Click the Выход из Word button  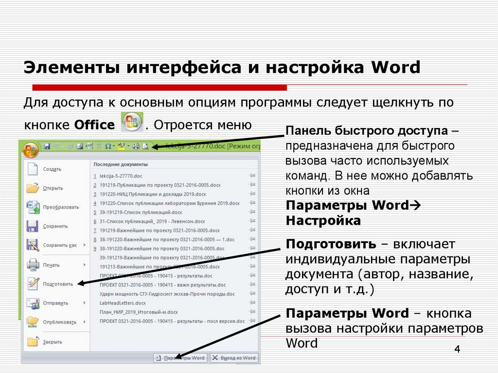click(x=234, y=358)
